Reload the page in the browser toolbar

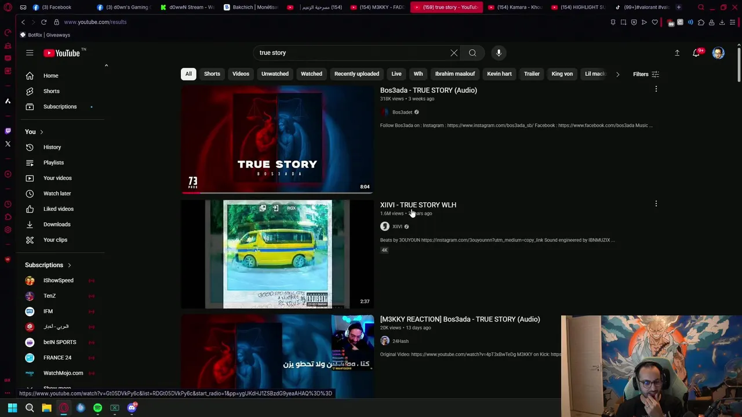pyautogui.click(x=43, y=22)
